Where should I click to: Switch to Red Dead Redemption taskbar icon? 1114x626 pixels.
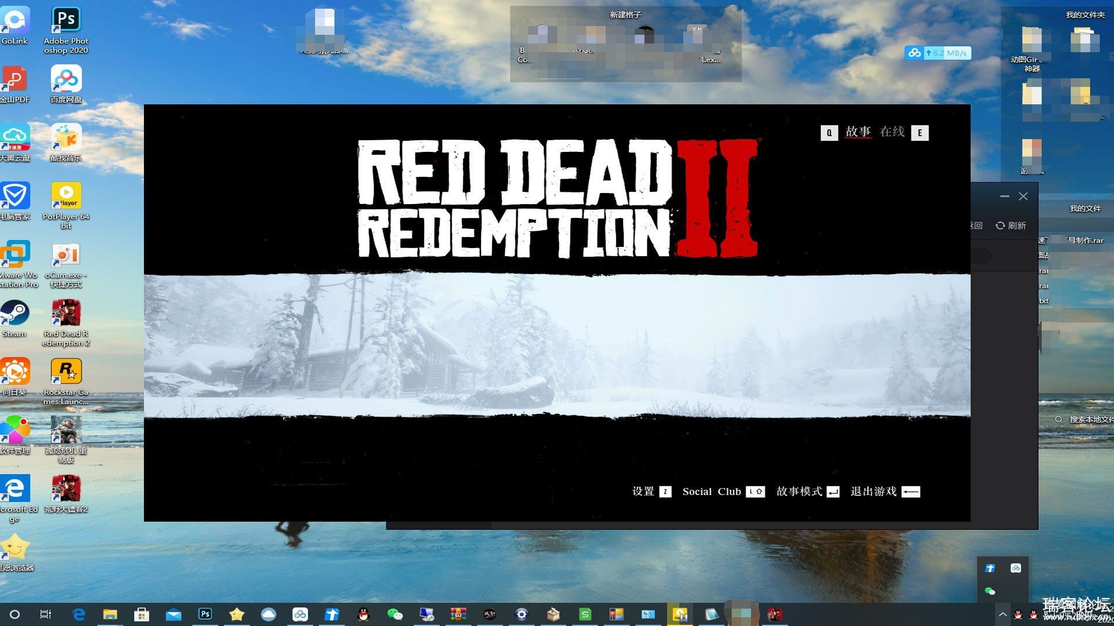coord(775,614)
